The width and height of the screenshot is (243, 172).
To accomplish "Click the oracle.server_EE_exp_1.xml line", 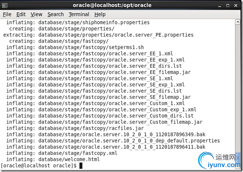I will (95, 60).
